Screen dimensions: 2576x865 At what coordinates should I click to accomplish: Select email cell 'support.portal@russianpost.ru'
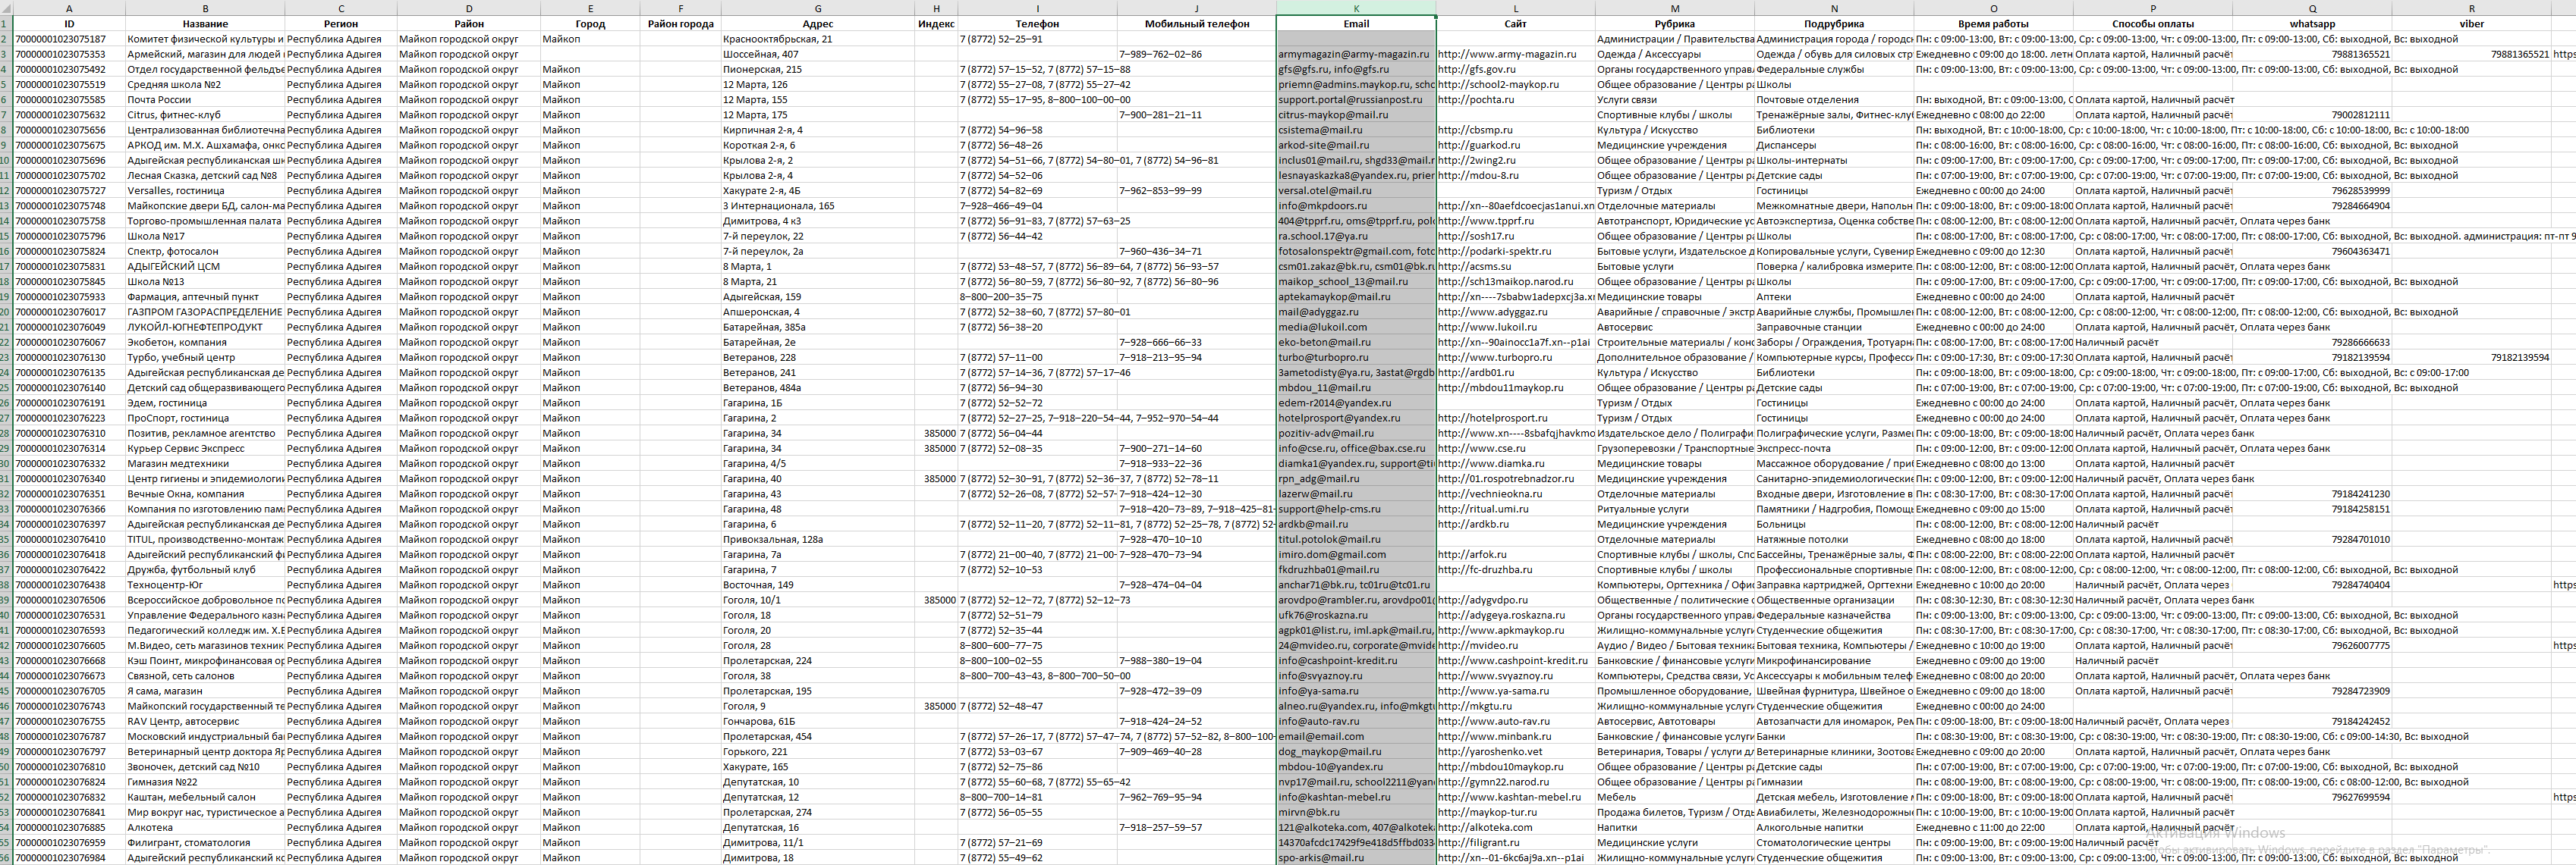click(1356, 100)
